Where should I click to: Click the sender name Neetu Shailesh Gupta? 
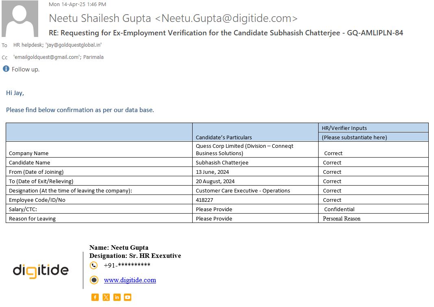100,18
